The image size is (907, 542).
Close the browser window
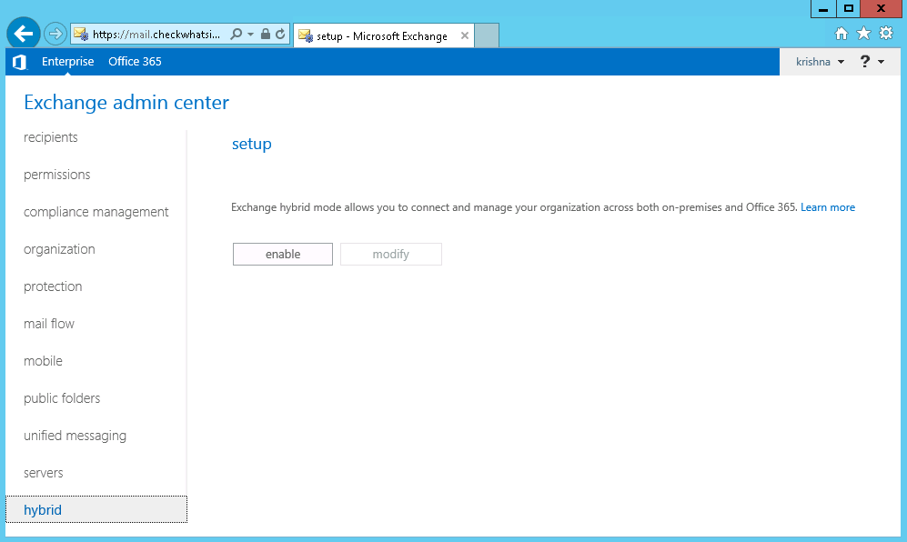881,9
